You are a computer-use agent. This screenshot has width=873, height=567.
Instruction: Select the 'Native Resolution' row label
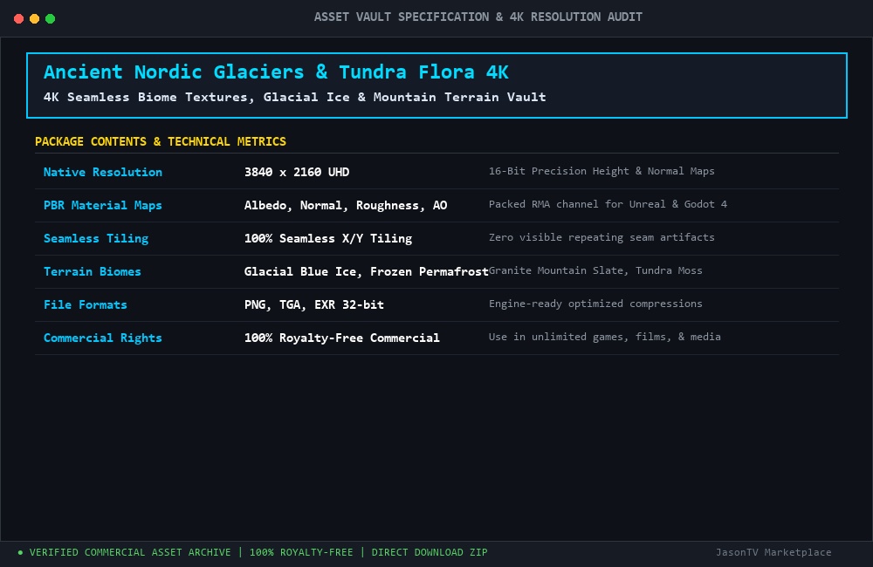[103, 172]
